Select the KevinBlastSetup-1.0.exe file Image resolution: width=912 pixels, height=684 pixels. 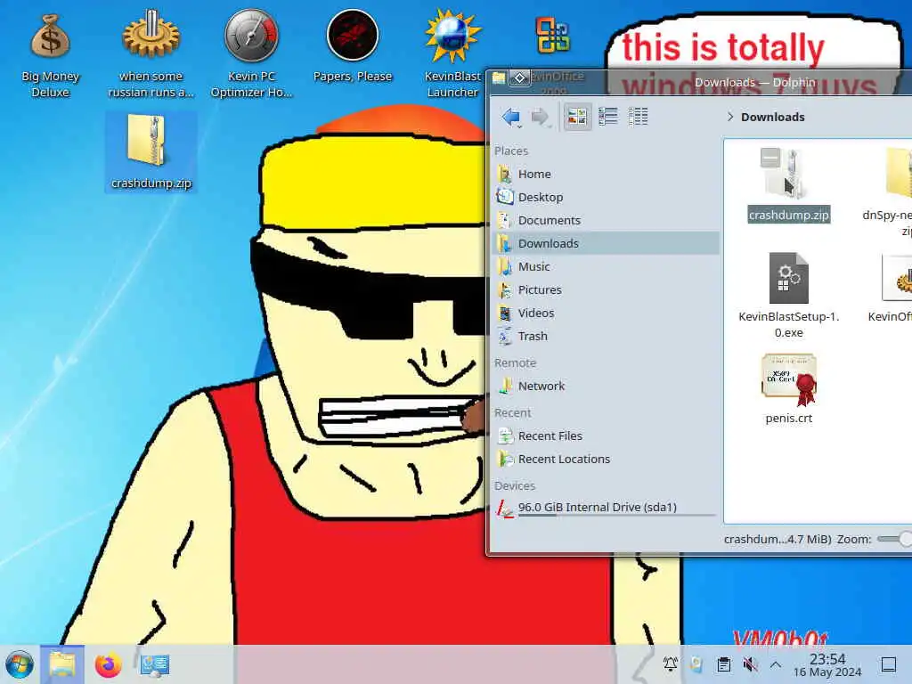789,296
